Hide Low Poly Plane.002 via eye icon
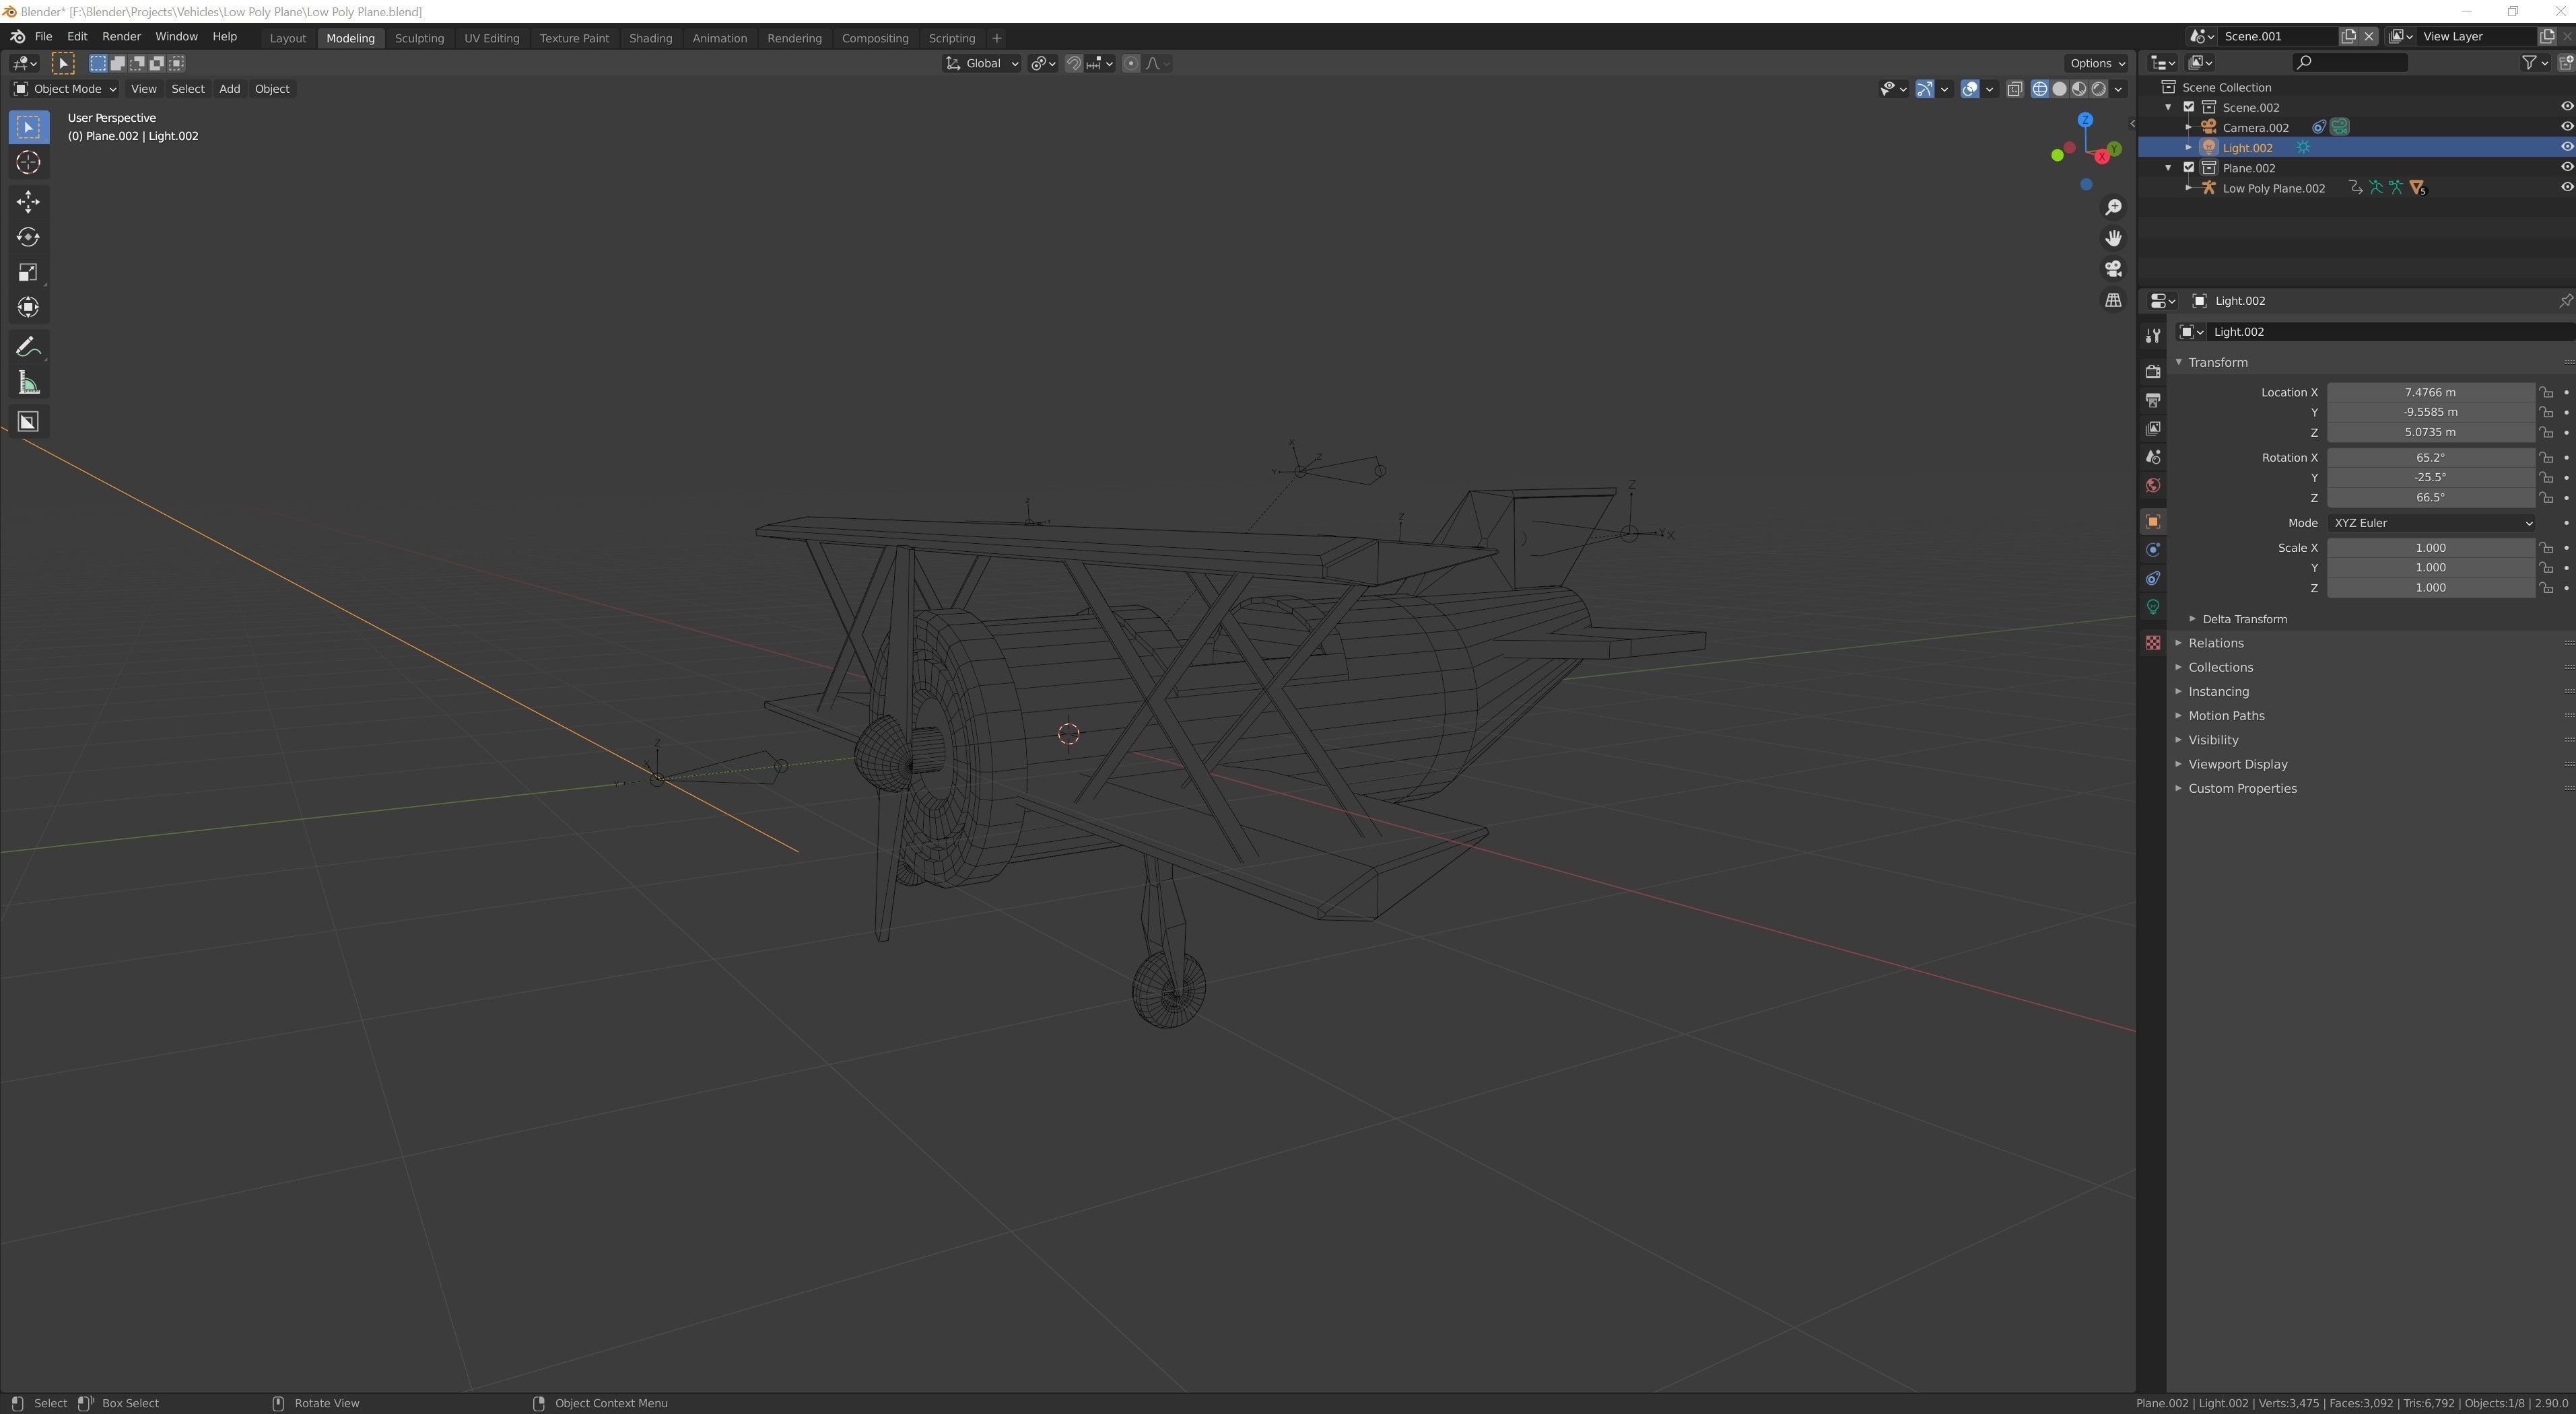The width and height of the screenshot is (2576, 1414). [2566, 188]
